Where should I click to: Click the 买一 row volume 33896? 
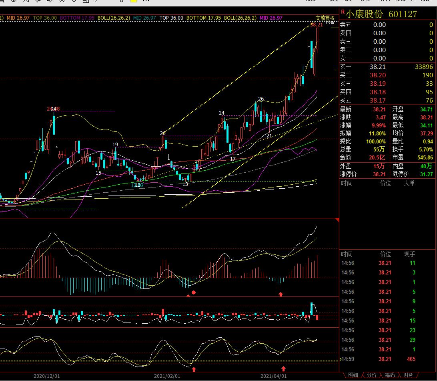tap(424, 67)
